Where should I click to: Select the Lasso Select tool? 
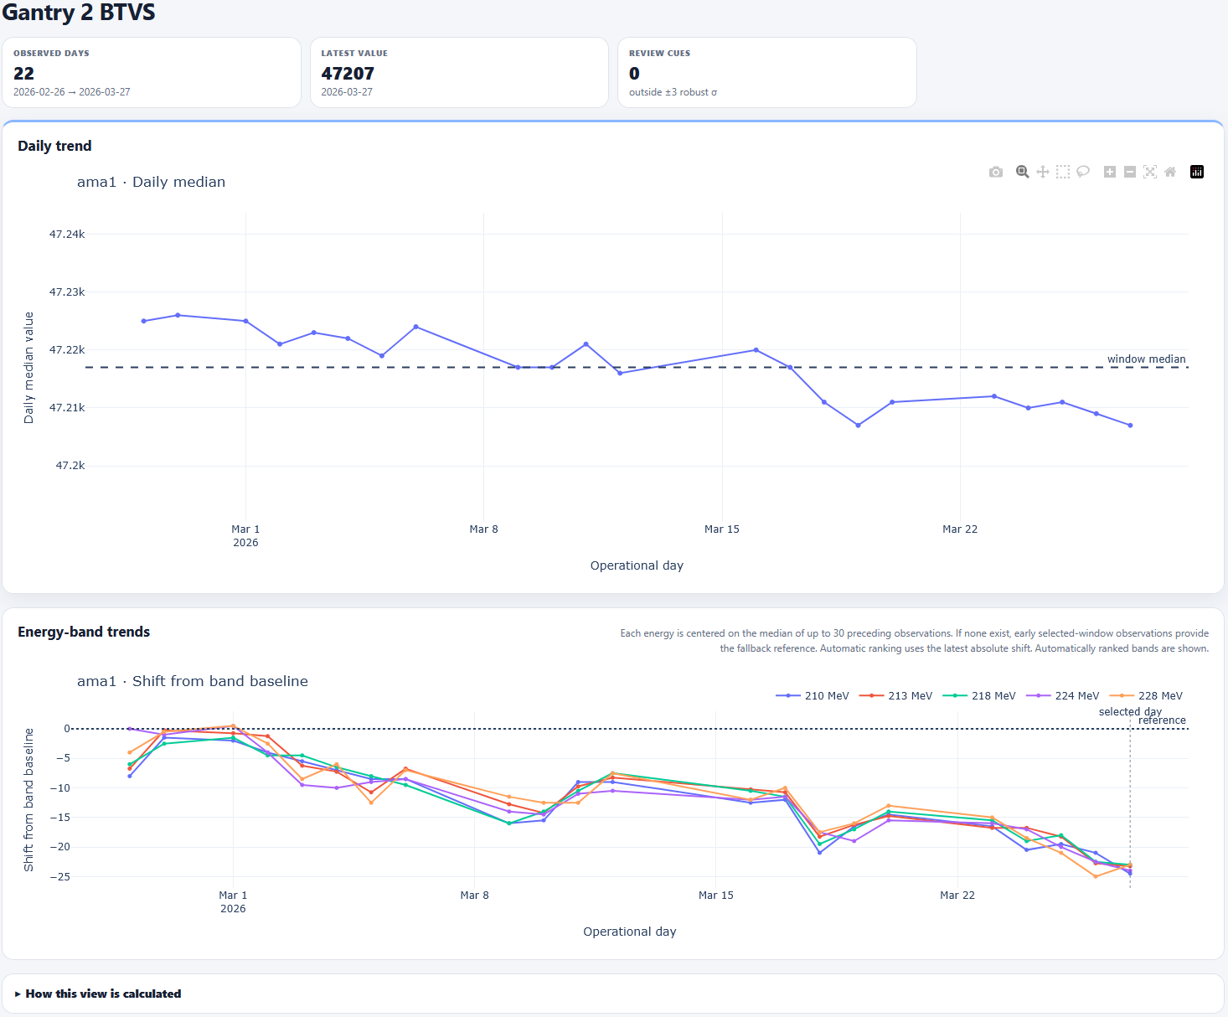coord(1083,172)
